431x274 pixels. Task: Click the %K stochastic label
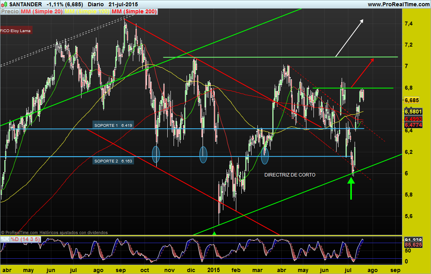(x=5, y=239)
